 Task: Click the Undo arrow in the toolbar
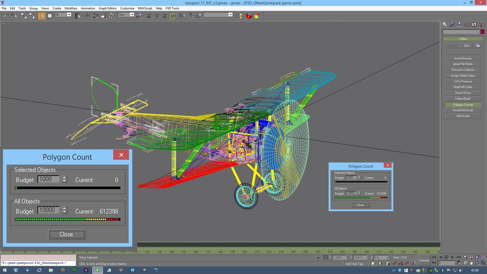[x=6, y=16]
